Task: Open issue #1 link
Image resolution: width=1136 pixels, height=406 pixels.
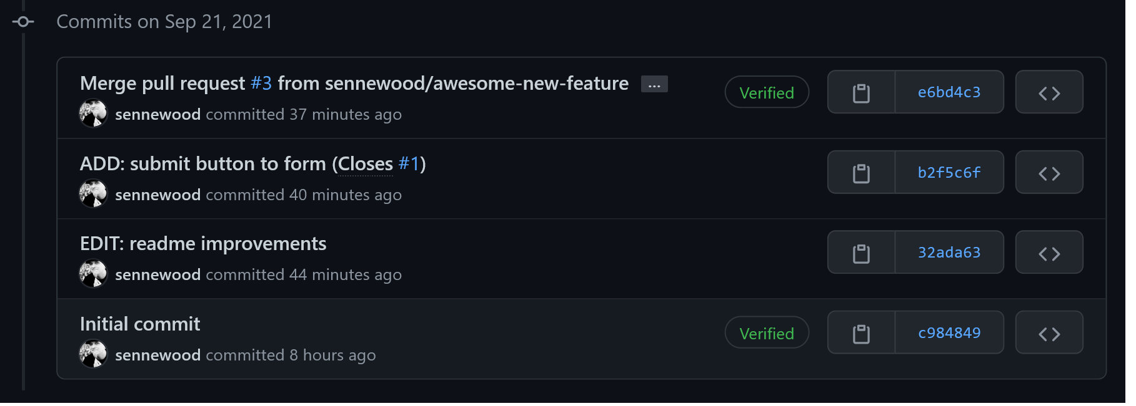Action: click(409, 164)
